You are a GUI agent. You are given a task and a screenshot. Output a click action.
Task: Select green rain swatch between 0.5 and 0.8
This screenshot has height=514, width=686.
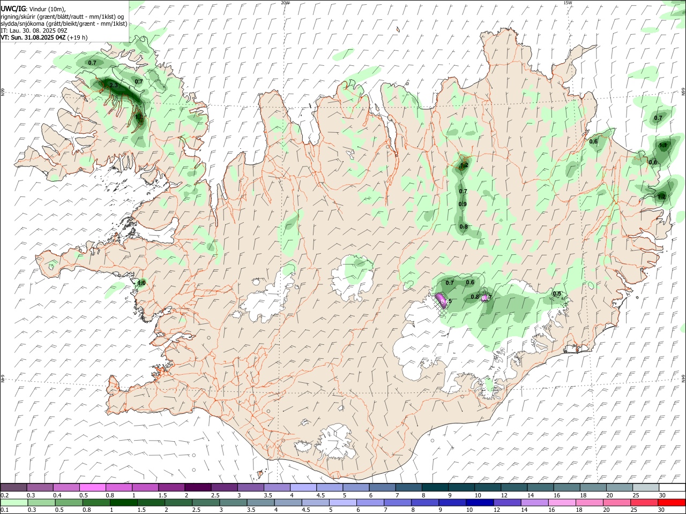pyautogui.click(x=69, y=502)
